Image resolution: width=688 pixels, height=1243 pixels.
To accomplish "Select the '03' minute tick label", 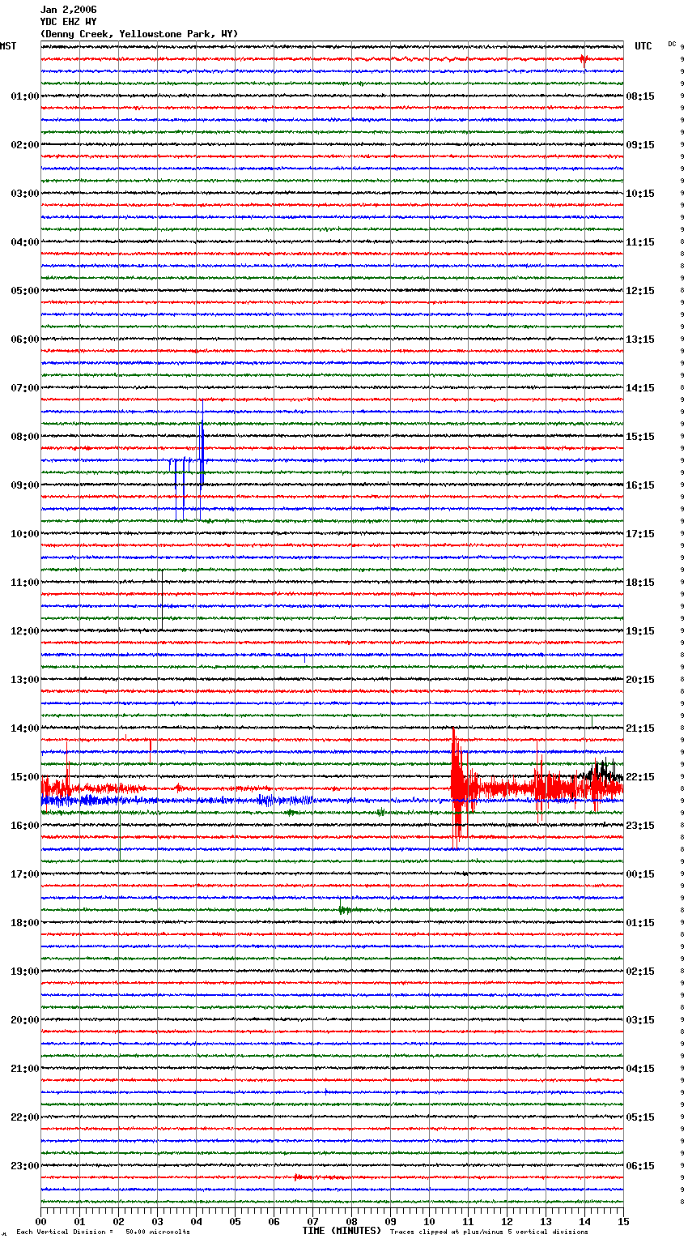I will coord(157,1221).
